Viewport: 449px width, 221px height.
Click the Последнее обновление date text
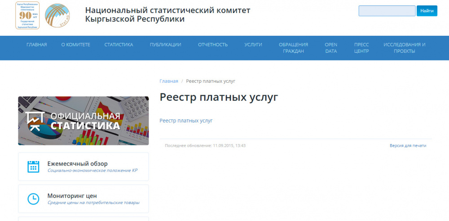205,146
